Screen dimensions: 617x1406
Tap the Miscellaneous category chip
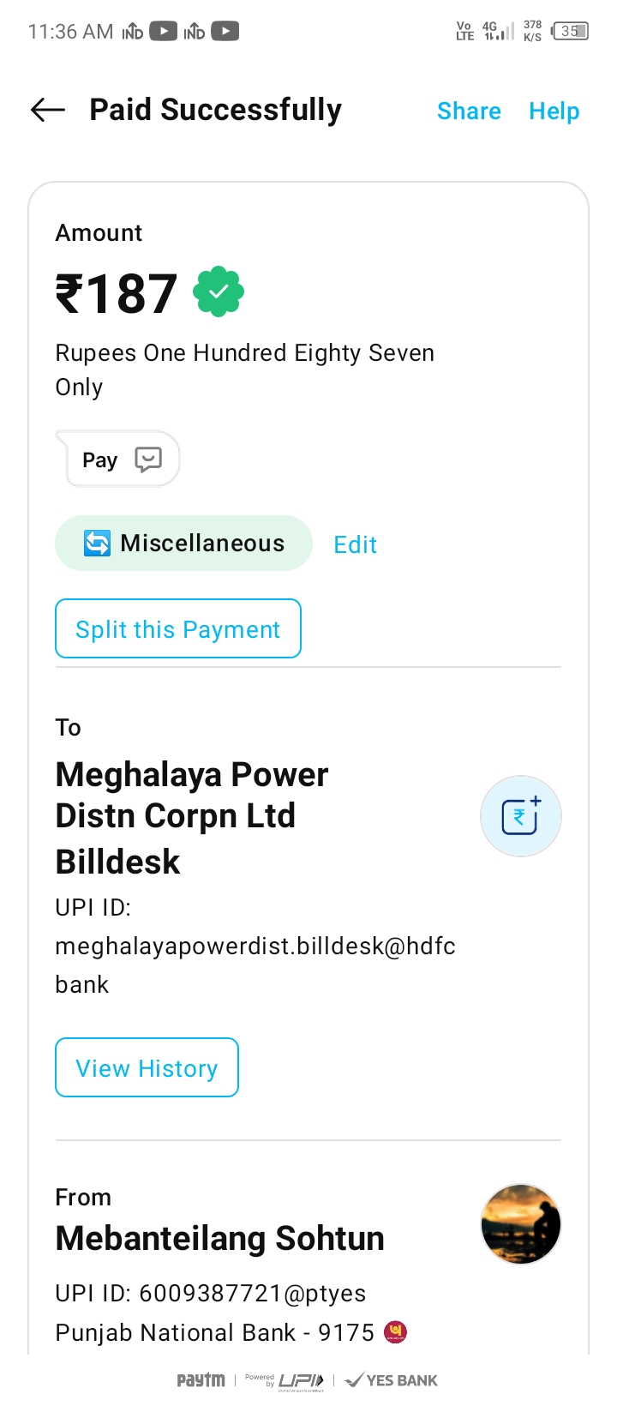coord(183,543)
